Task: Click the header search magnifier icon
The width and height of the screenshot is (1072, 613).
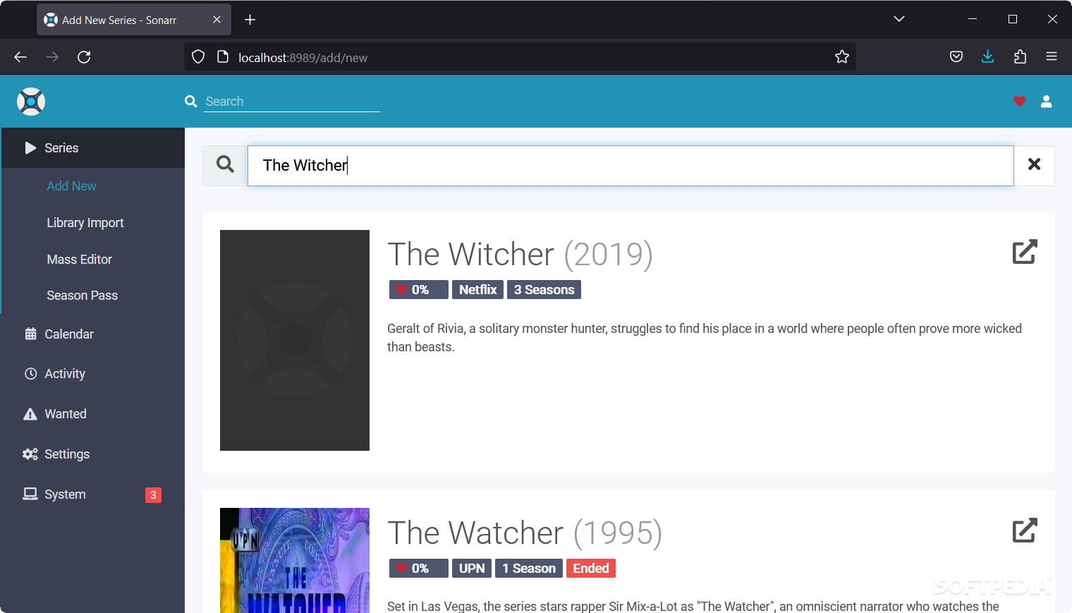Action: 190,101
